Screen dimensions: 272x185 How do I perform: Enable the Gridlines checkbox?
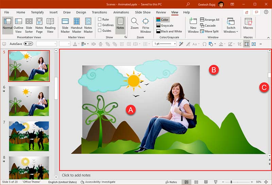100,25
